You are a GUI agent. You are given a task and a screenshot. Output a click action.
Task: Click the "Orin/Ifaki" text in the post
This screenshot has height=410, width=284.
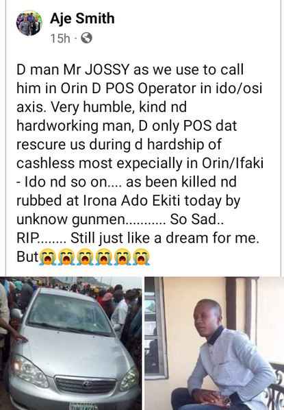point(232,163)
